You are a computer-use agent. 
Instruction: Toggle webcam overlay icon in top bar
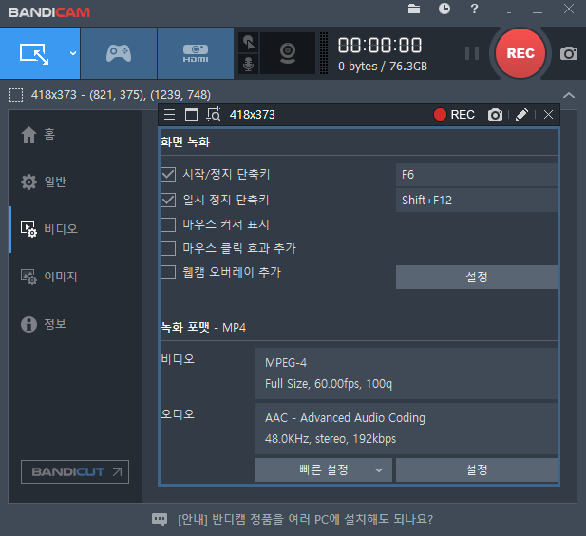(288, 53)
